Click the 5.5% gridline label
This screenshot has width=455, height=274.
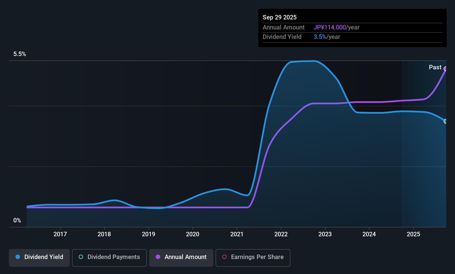point(20,54)
